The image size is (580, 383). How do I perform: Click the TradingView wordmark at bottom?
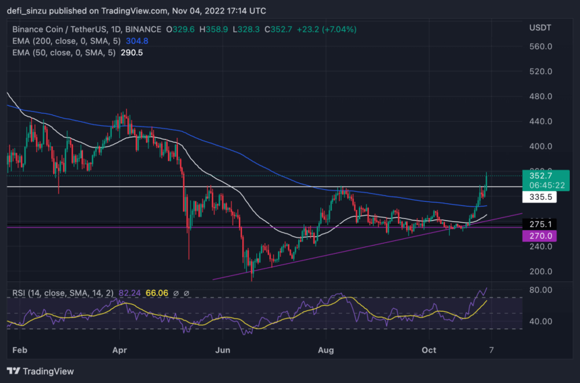48,371
